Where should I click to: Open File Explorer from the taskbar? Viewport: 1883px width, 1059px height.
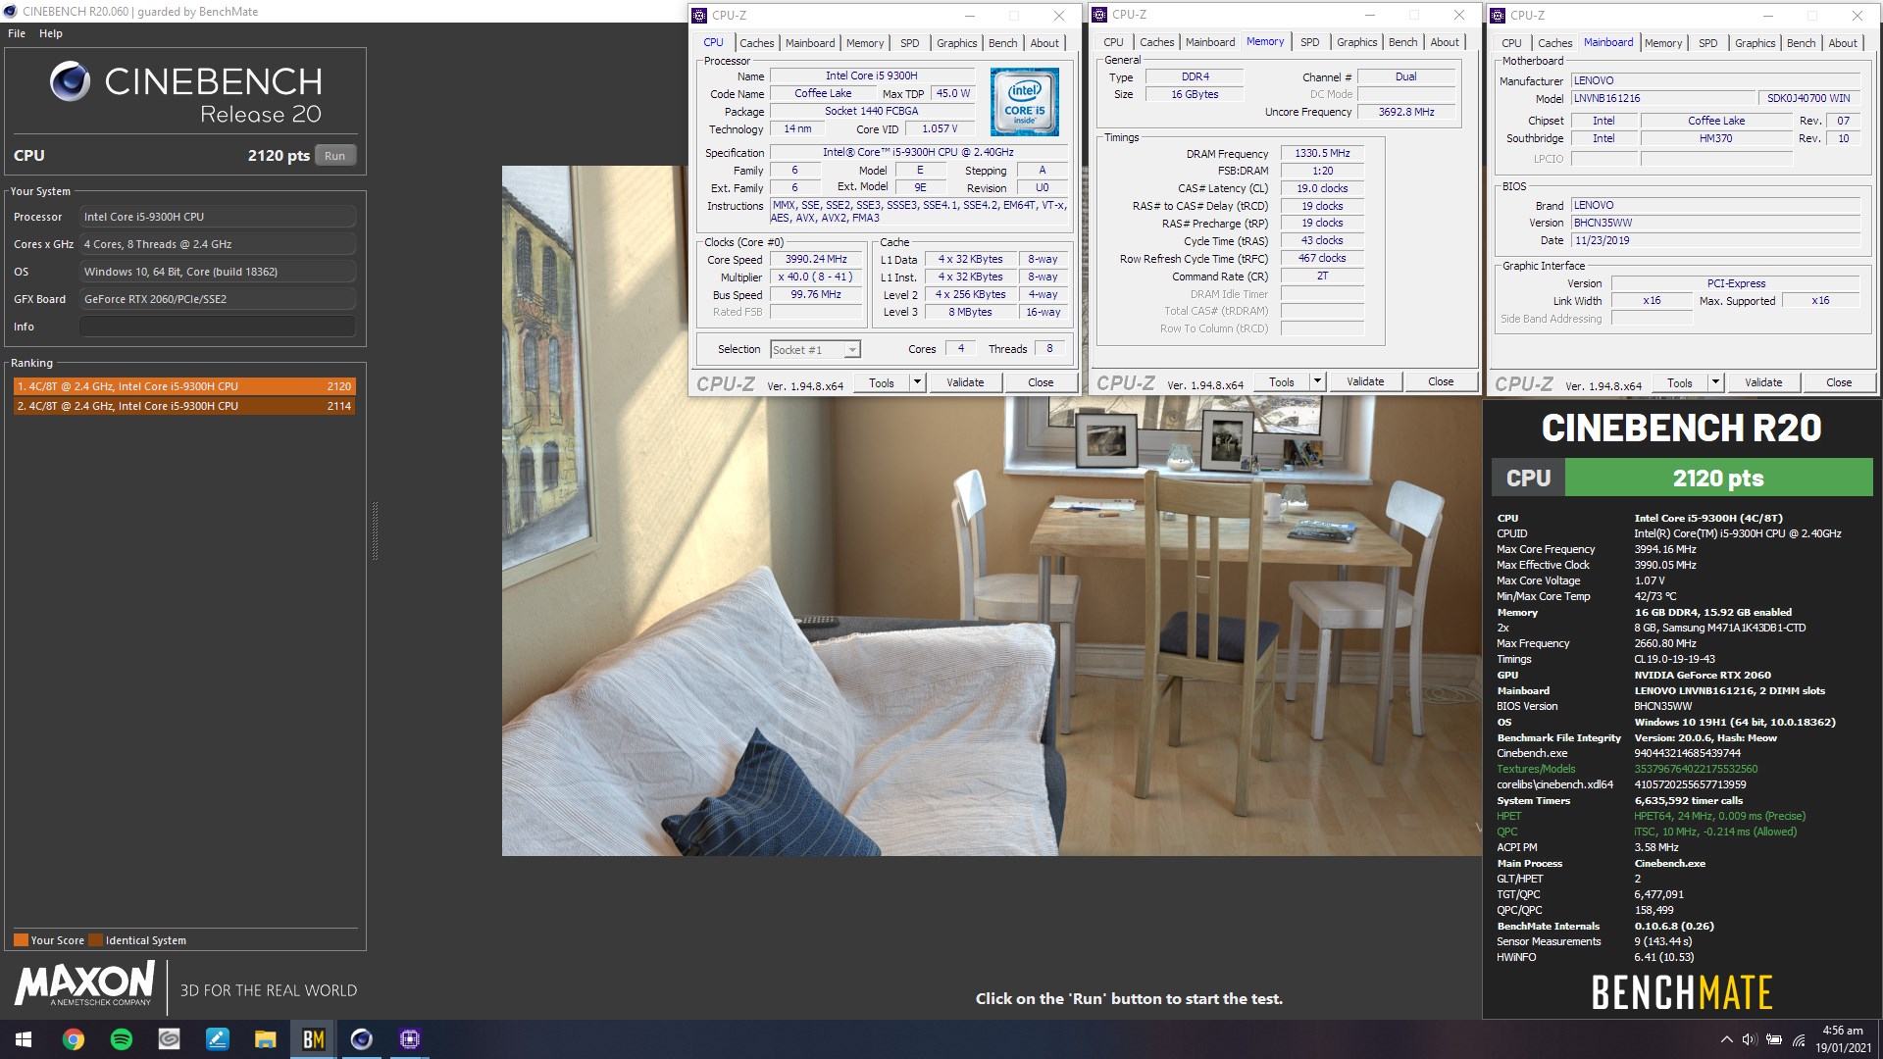pos(265,1039)
